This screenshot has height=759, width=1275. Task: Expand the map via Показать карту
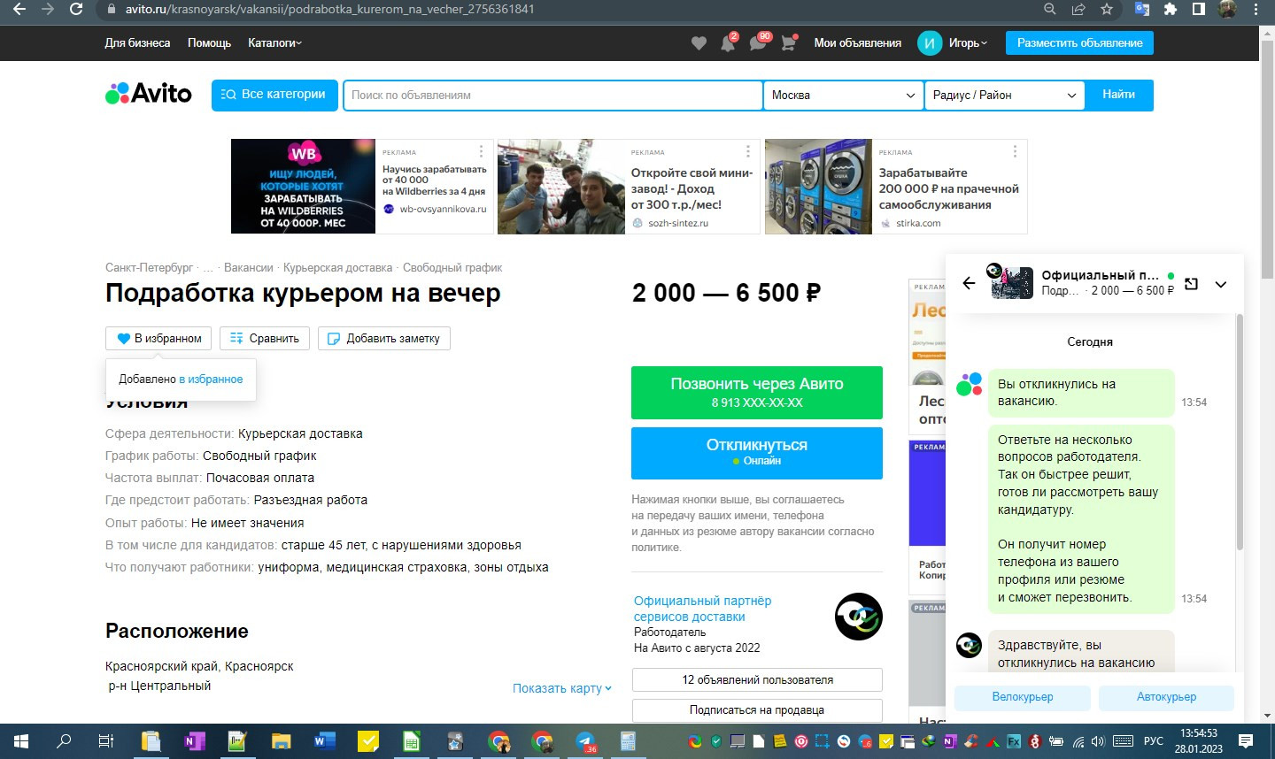point(562,688)
